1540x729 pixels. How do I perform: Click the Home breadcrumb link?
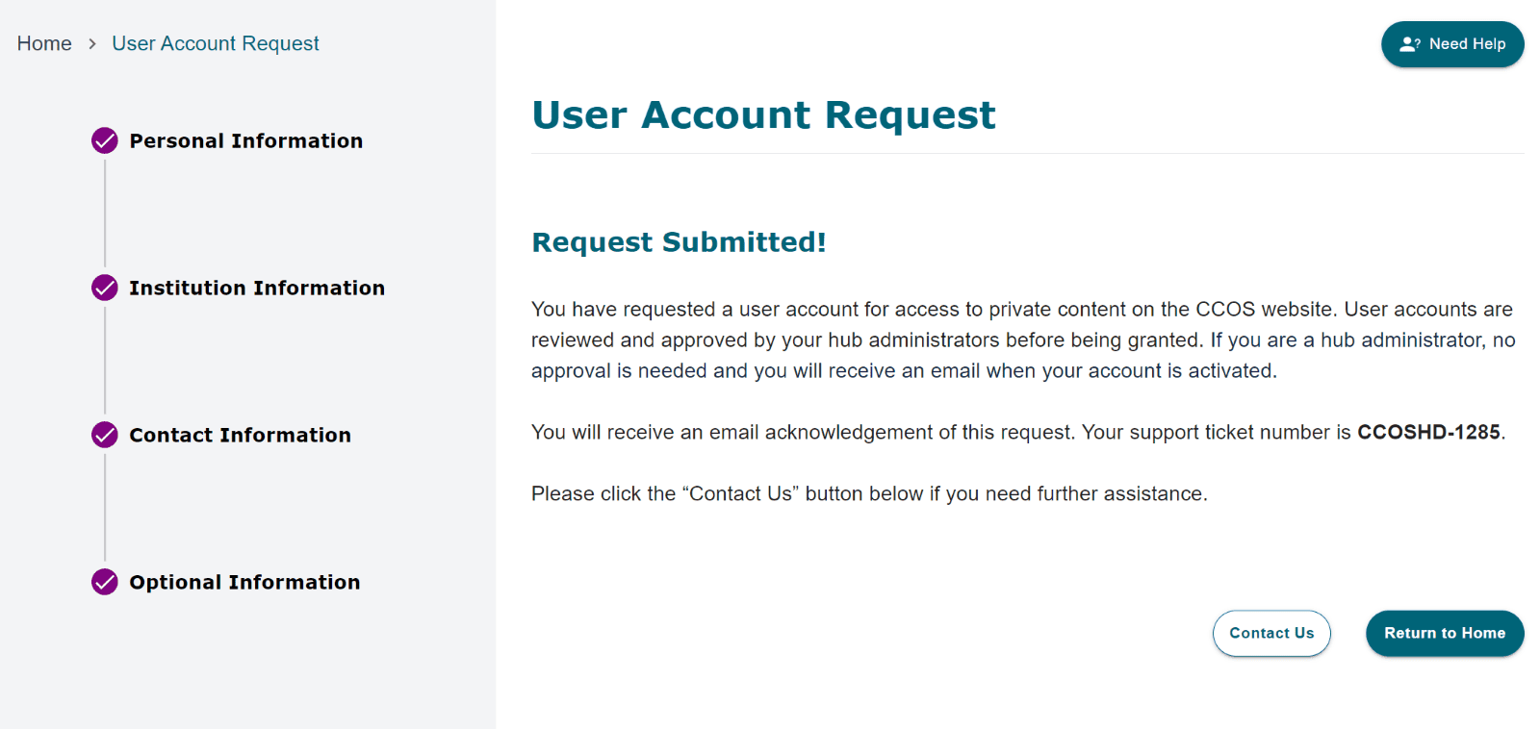(x=44, y=43)
